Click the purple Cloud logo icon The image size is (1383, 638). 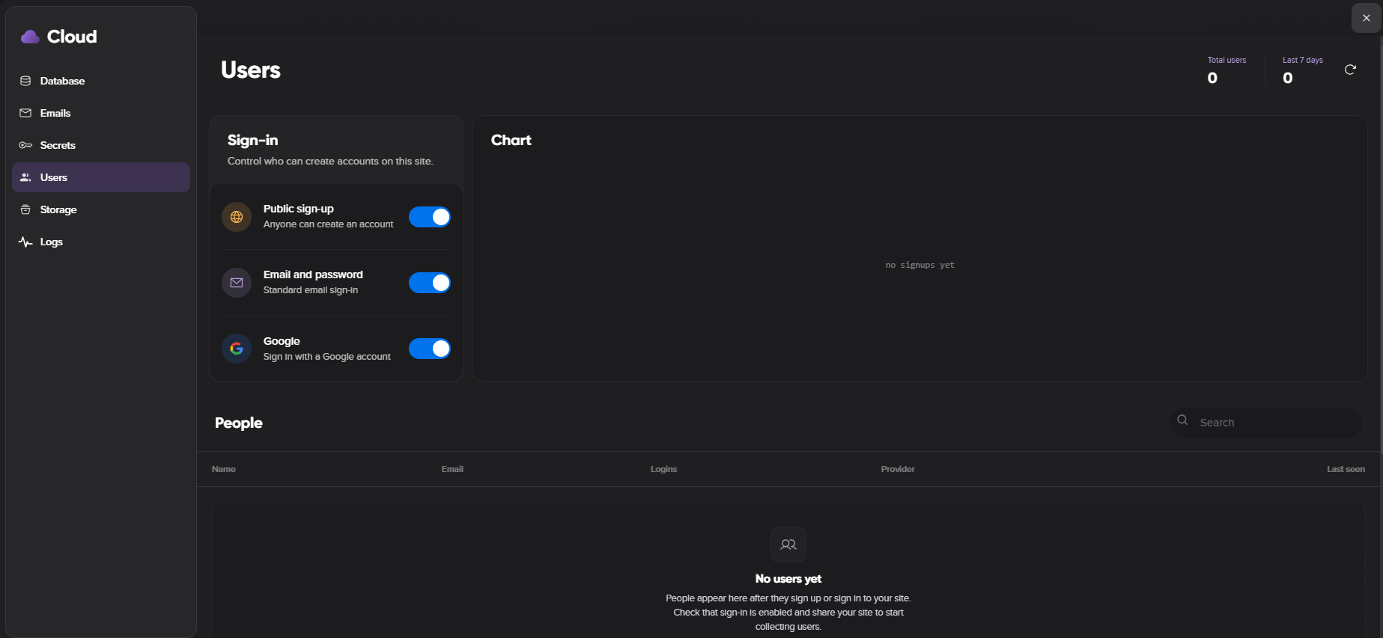(30, 37)
